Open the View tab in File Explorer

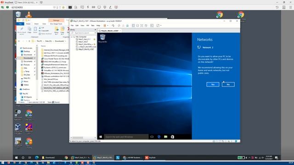click(x=44, y=24)
